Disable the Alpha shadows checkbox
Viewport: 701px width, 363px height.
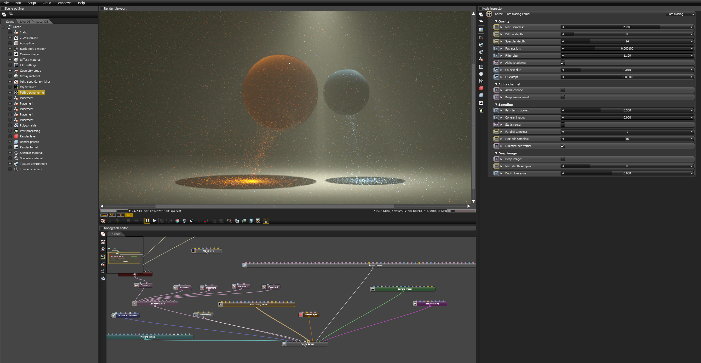pos(563,63)
